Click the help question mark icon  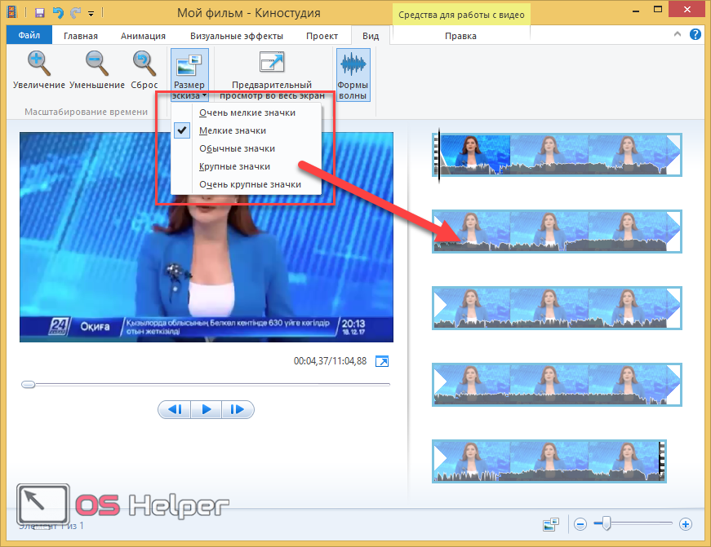(x=695, y=35)
